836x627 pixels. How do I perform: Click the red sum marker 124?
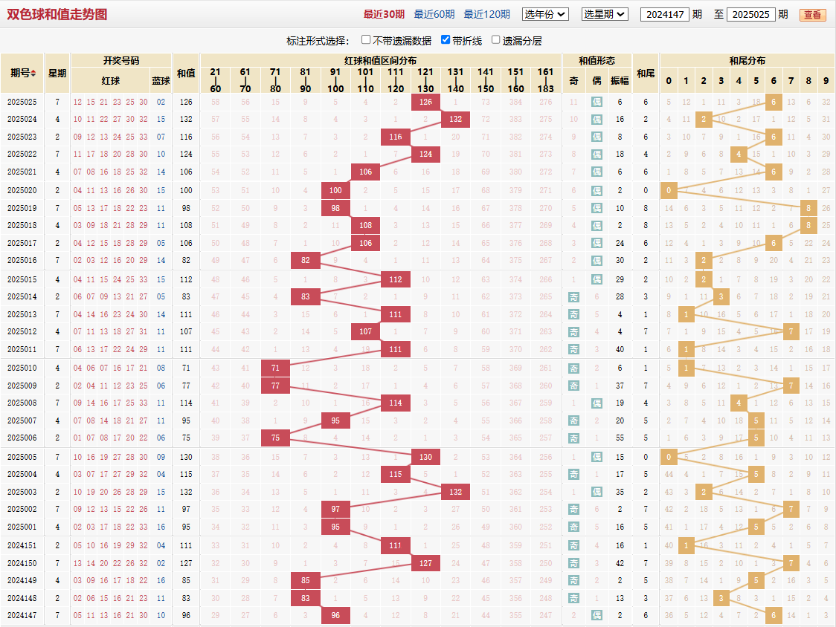(425, 154)
